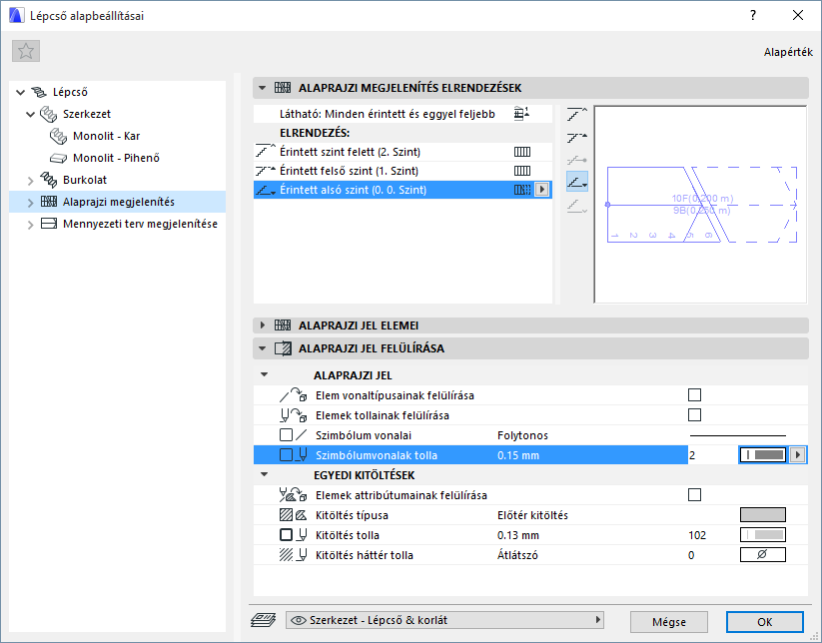Enable Elemek tollainak felülírása checkbox
Viewport: 822px width, 643px height.
pos(694,415)
